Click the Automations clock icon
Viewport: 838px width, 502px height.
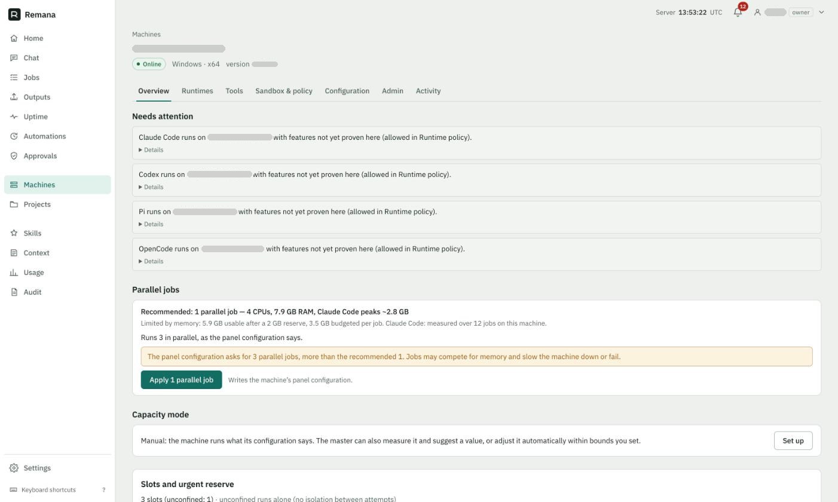click(x=14, y=136)
